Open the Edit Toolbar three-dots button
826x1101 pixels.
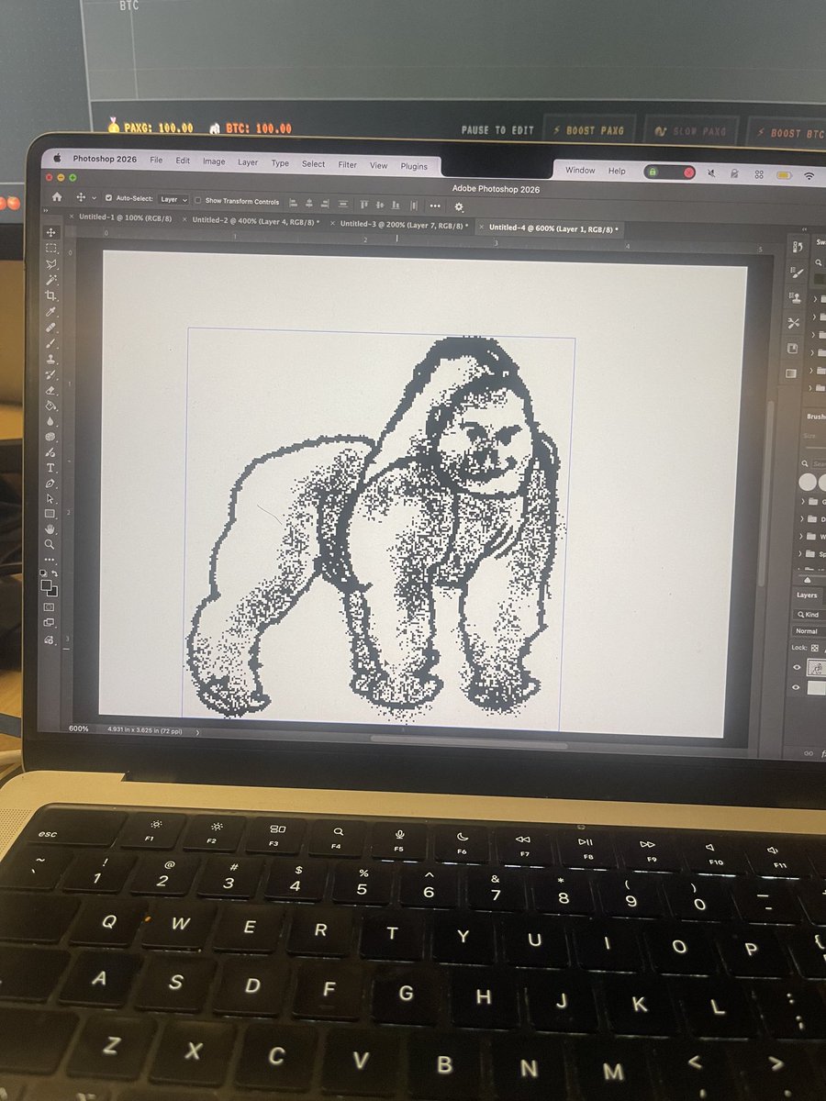pos(50,559)
